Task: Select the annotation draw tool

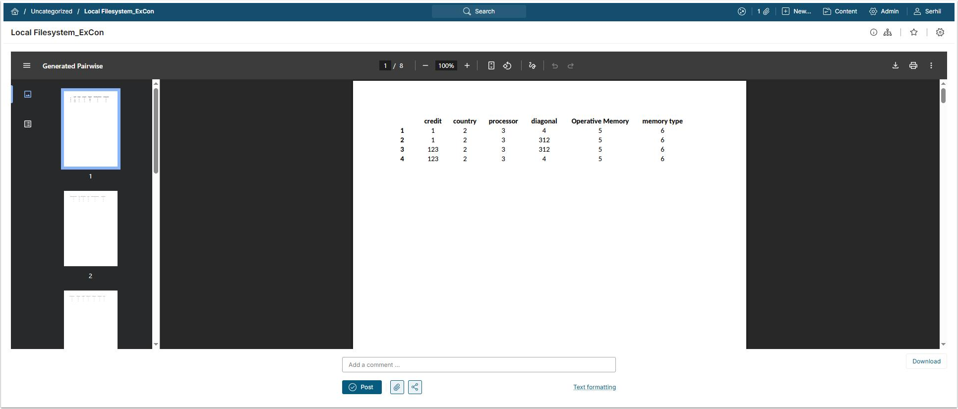Action: click(532, 66)
